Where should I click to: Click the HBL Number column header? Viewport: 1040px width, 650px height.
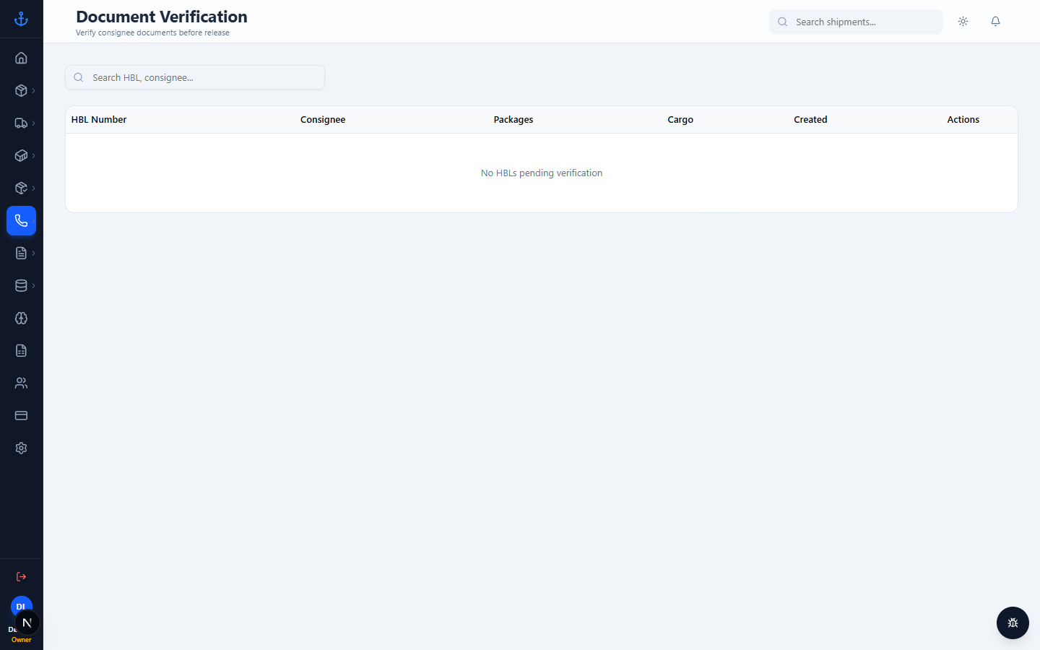coord(99,120)
